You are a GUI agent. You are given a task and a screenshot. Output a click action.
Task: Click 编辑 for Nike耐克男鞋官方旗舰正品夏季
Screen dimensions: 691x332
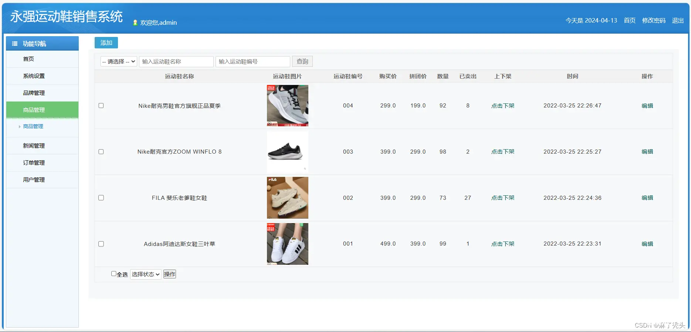(x=647, y=106)
